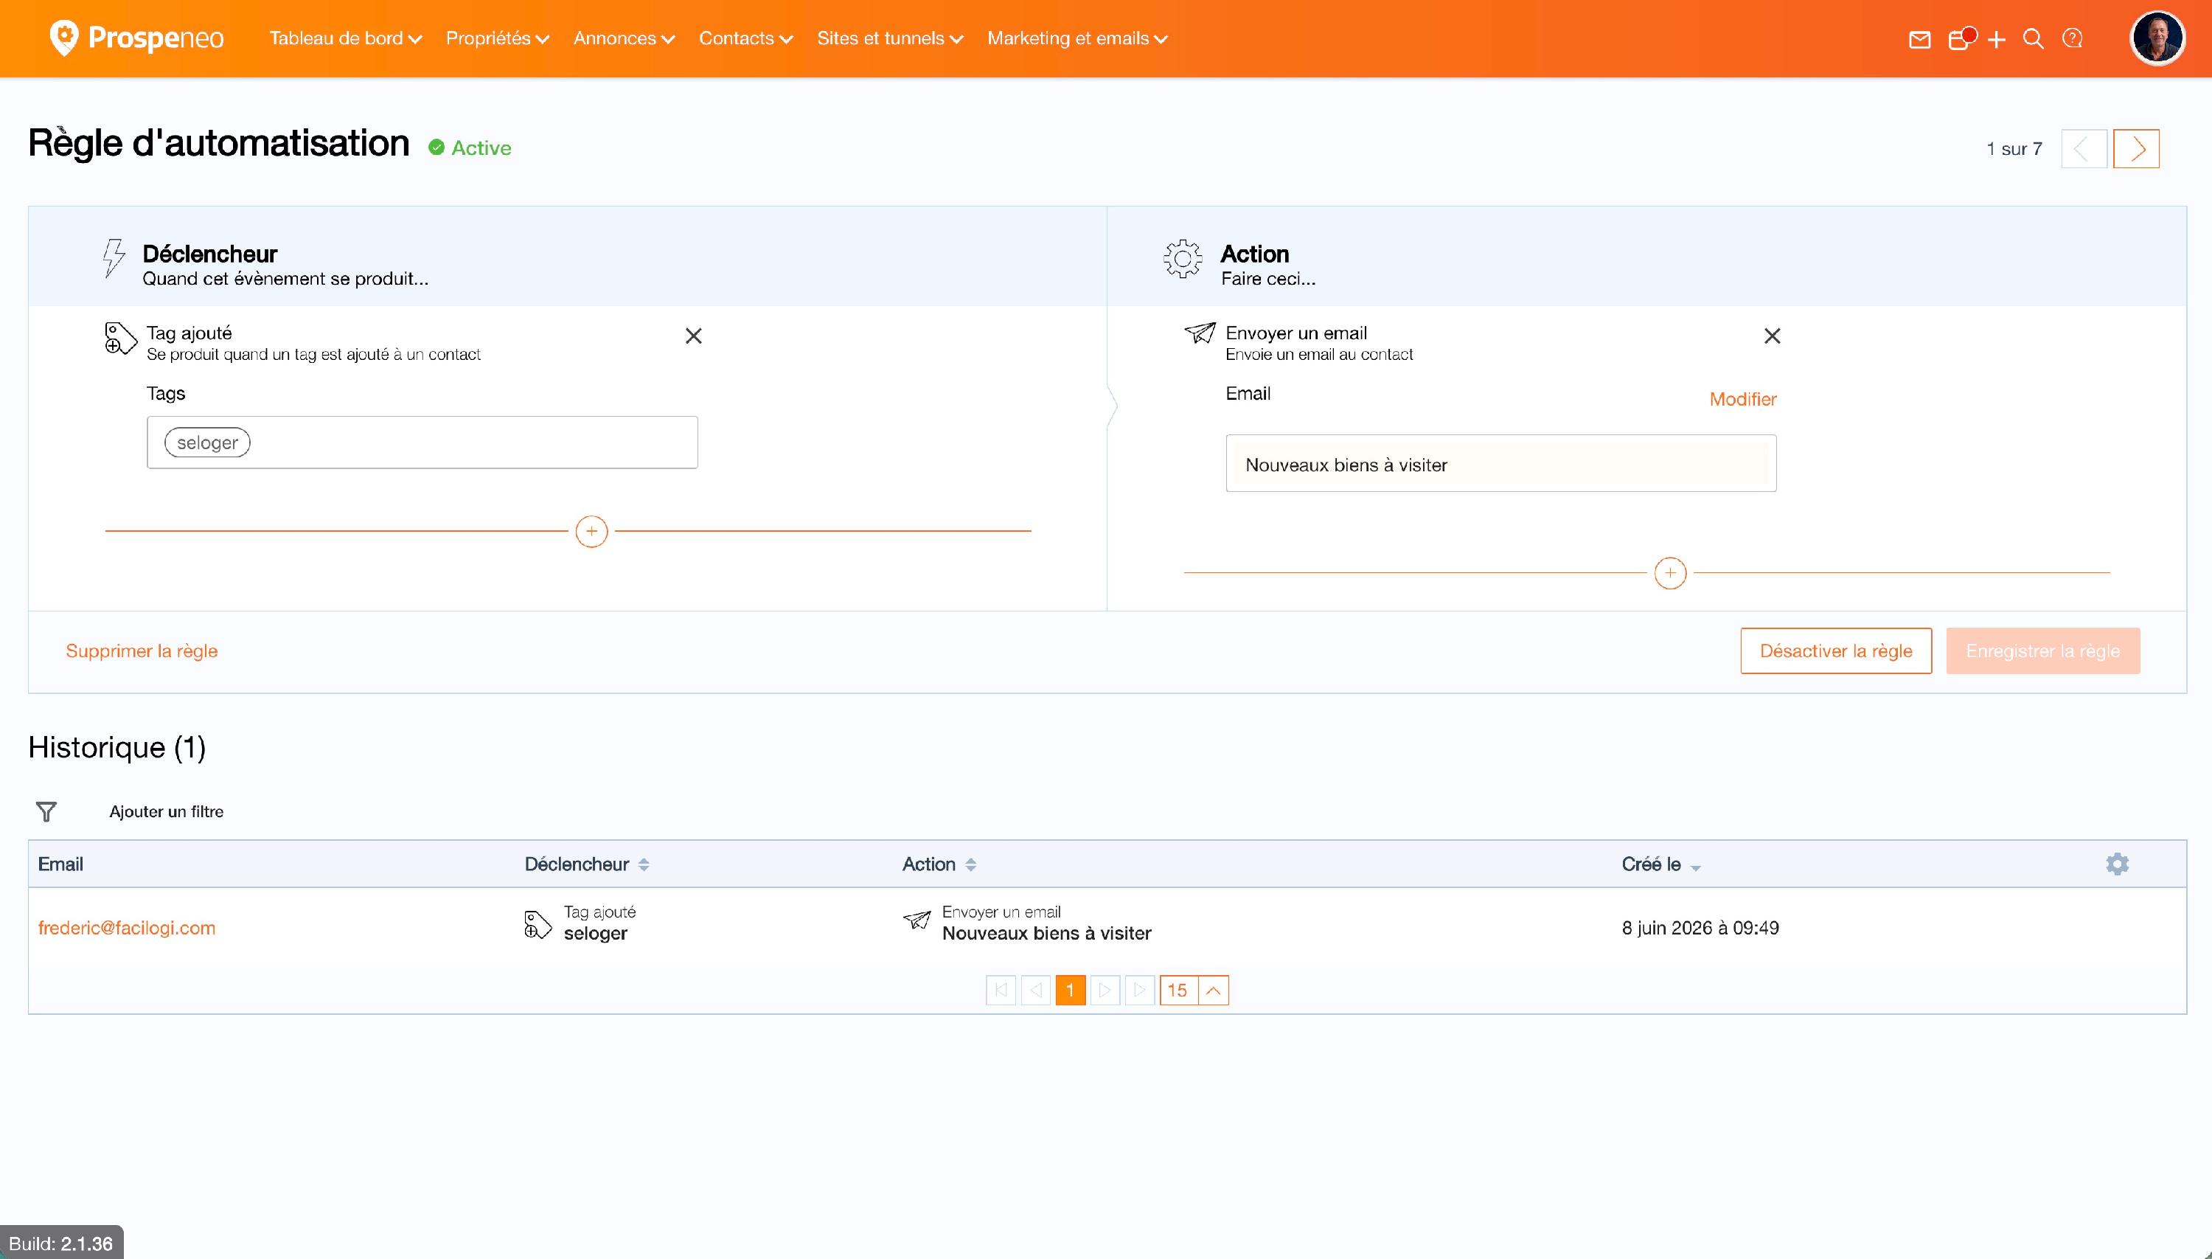Click Désactiver la règle button
Image resolution: width=2212 pixels, height=1259 pixels.
pyautogui.click(x=1836, y=651)
